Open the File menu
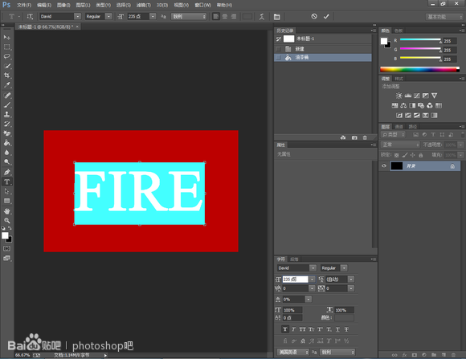466x359 pixels. (24, 5)
